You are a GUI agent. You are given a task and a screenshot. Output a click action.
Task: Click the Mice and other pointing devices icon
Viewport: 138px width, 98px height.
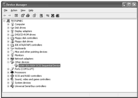[x=12, y=52]
